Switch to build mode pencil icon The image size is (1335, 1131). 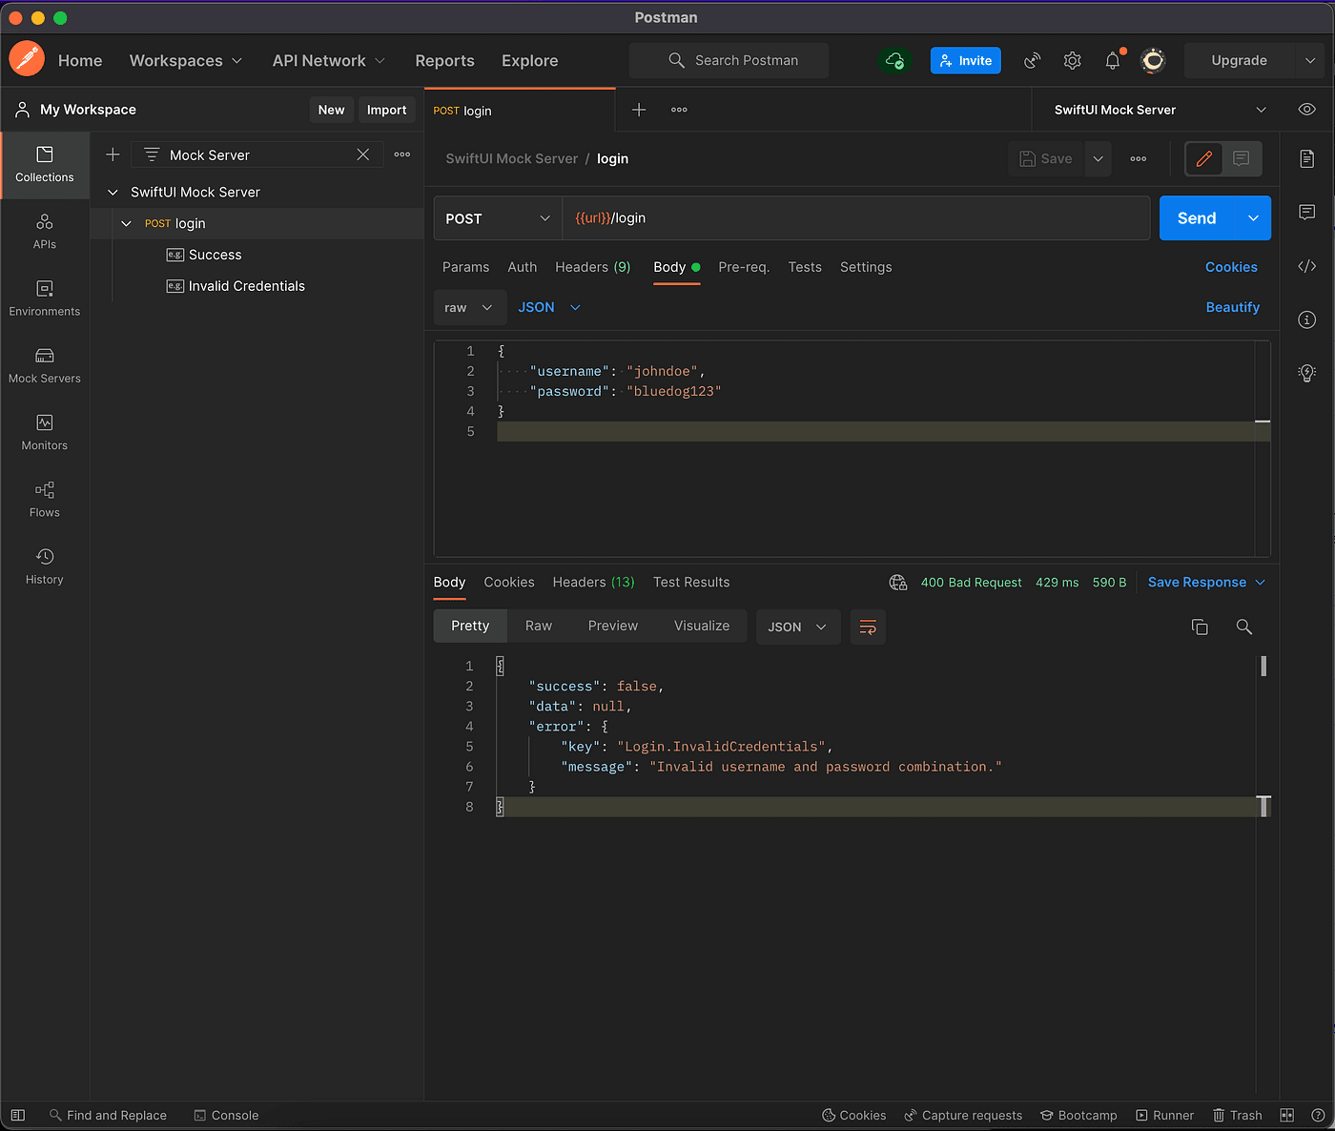(x=1204, y=158)
